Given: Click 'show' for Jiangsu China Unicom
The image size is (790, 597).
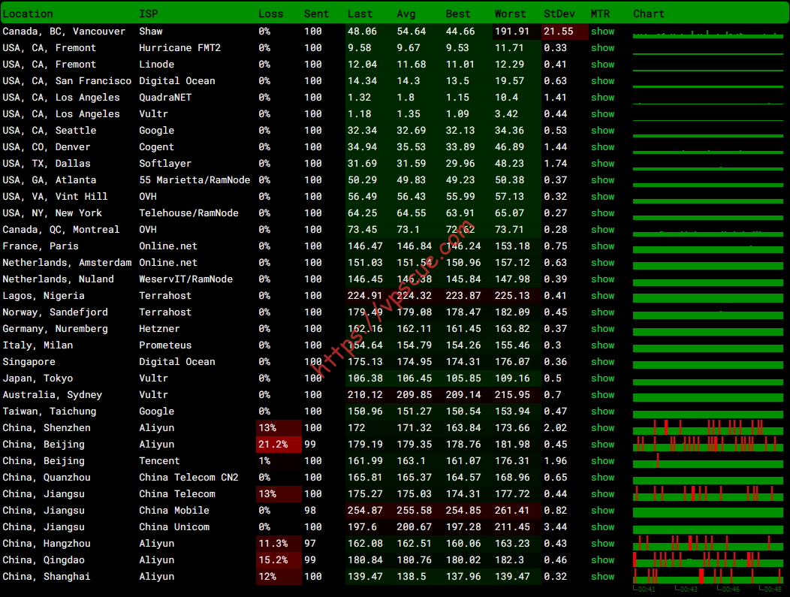Looking at the screenshot, I should (602, 527).
